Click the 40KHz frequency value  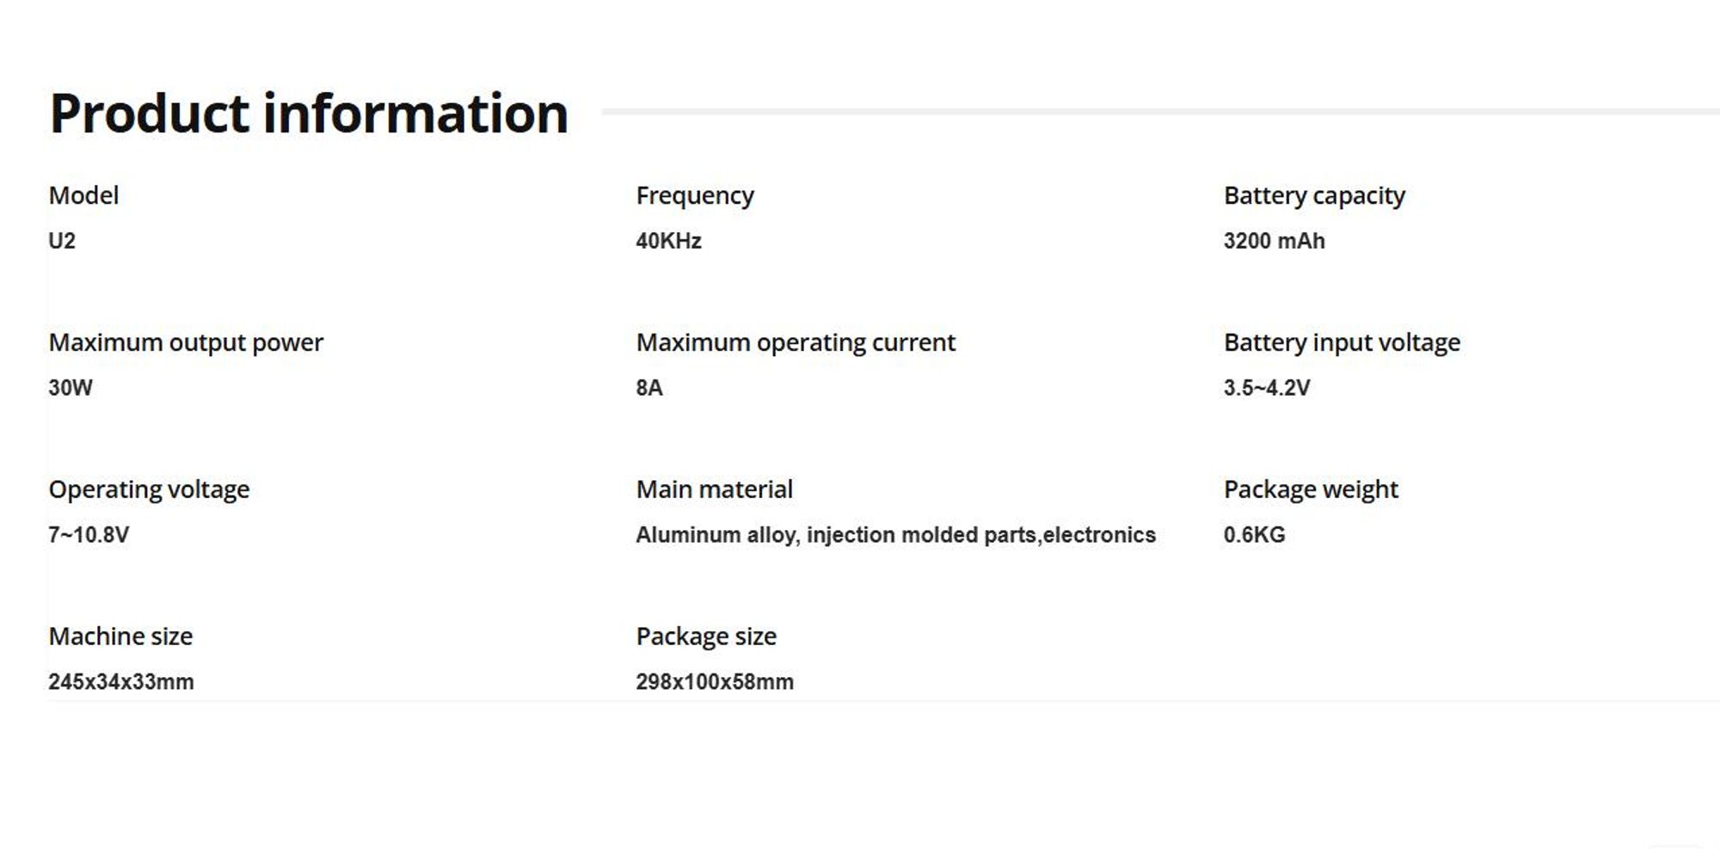(668, 241)
